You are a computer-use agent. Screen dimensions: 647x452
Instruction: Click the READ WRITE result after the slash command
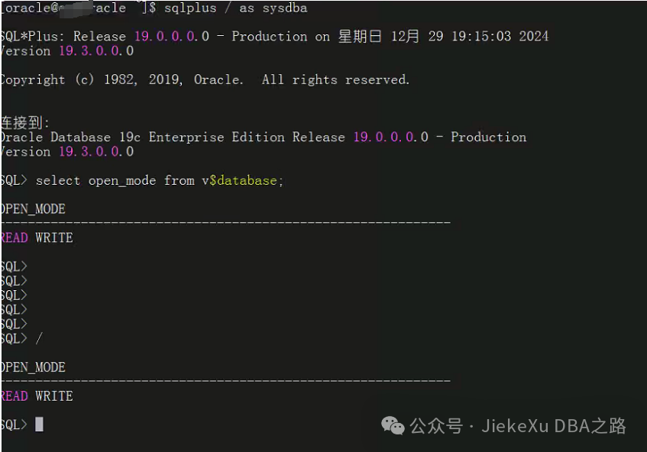37,396
